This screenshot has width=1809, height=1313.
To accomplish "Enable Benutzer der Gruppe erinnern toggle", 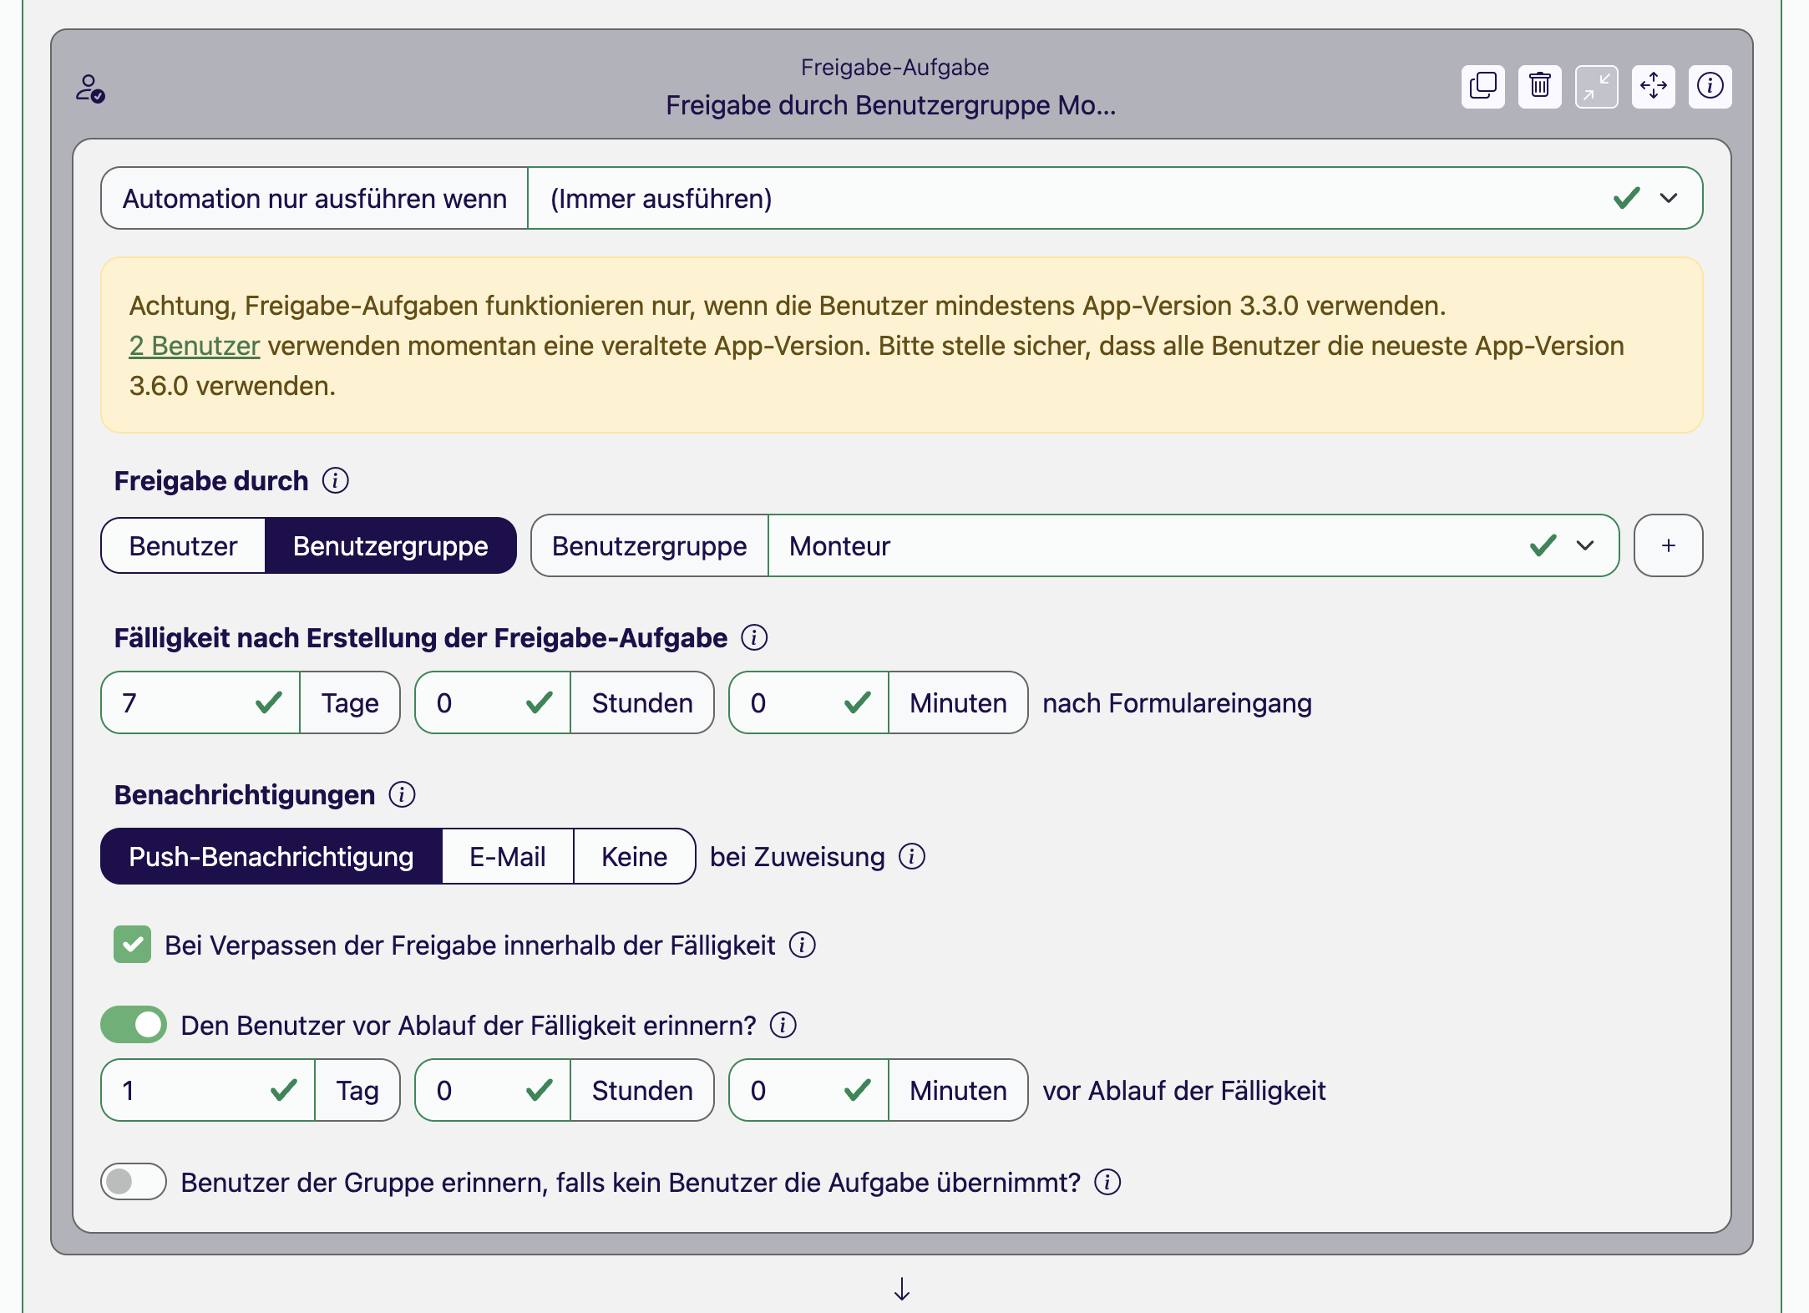I will tap(134, 1182).
